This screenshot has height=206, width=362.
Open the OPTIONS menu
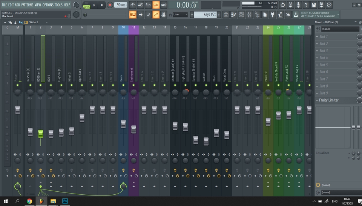[x=48, y=5]
